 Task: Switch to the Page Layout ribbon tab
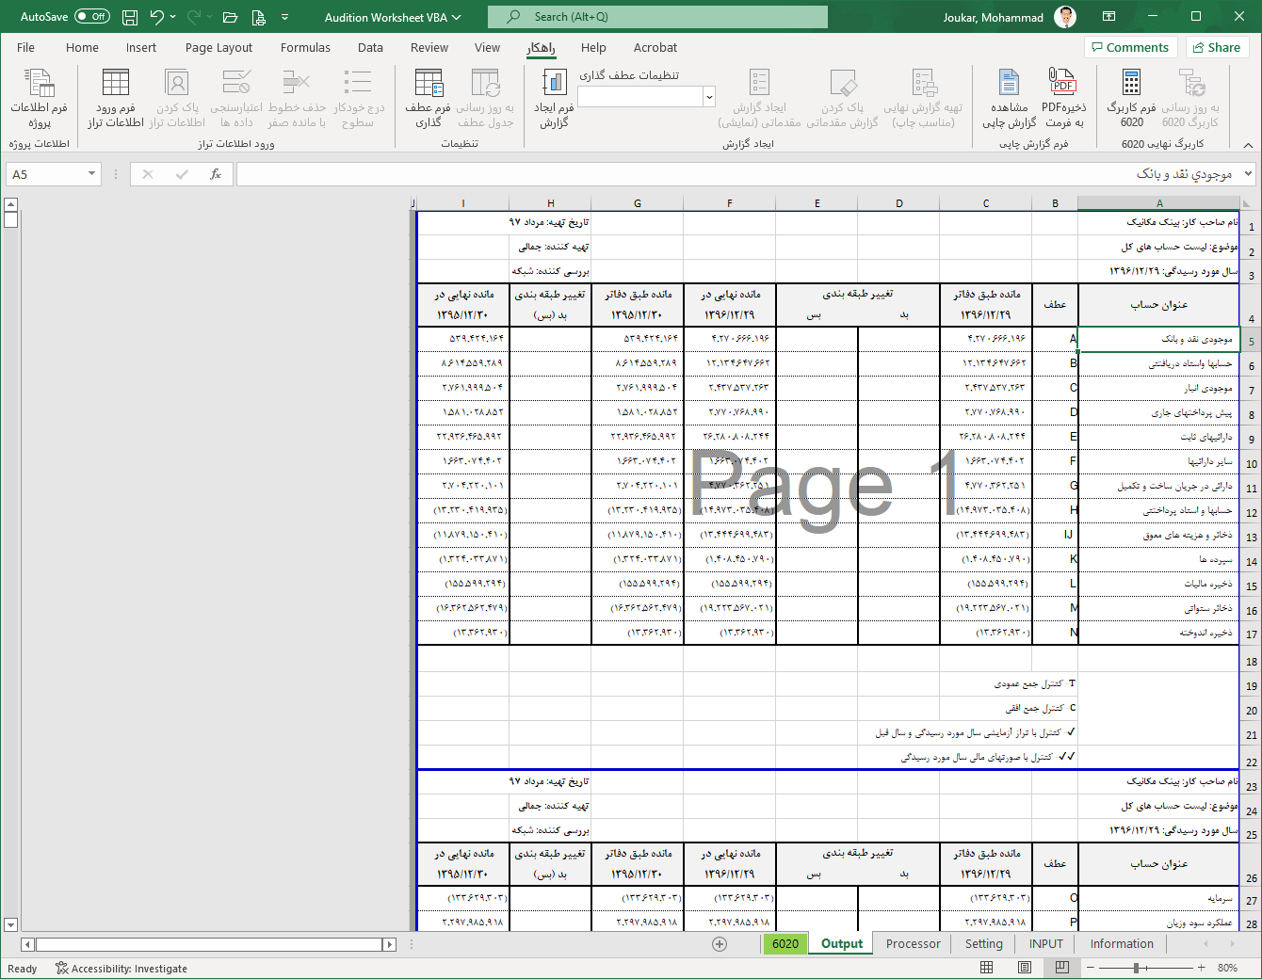click(218, 47)
